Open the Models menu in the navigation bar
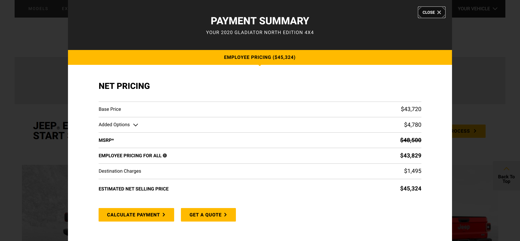This screenshot has height=241, width=520. [x=38, y=9]
